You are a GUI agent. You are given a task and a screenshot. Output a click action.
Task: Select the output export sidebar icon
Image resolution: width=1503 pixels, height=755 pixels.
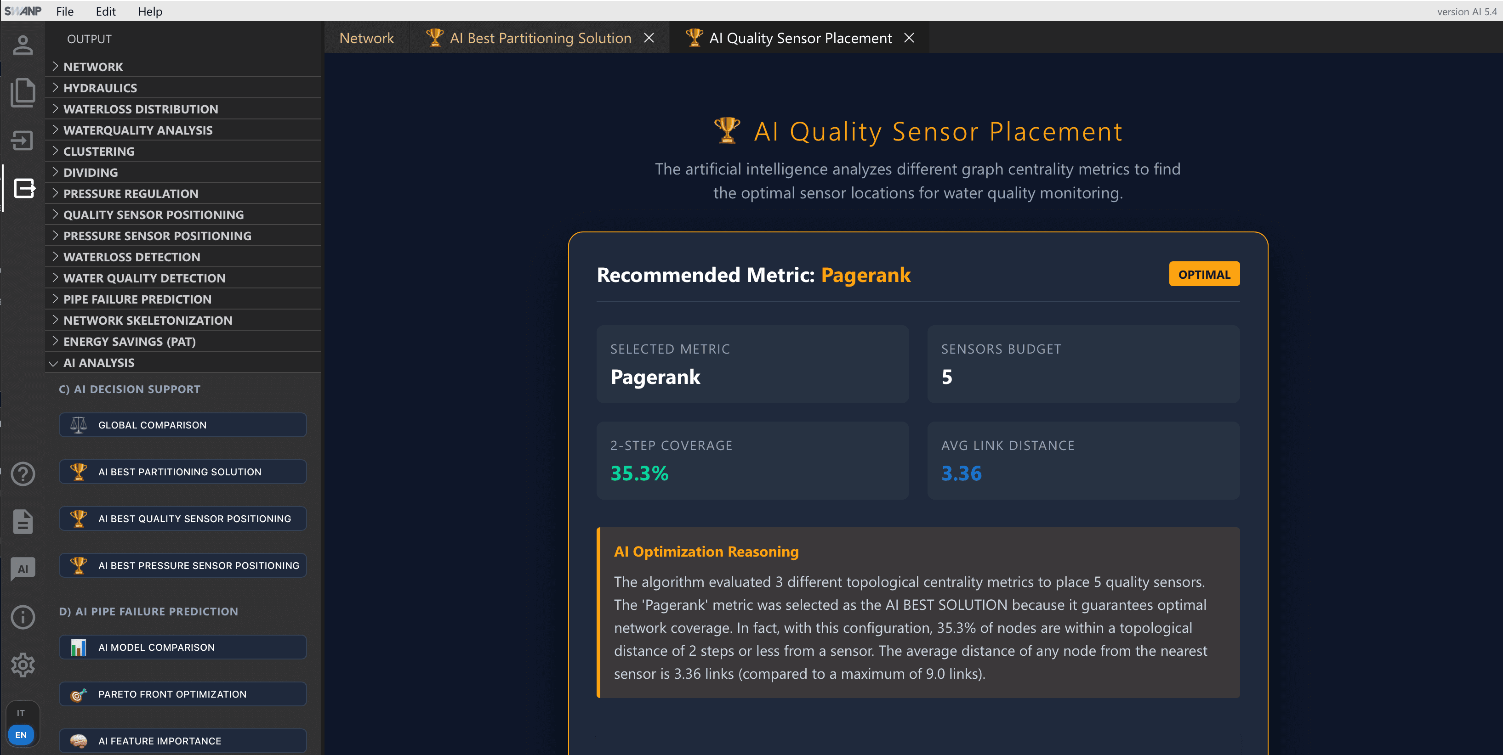point(24,188)
